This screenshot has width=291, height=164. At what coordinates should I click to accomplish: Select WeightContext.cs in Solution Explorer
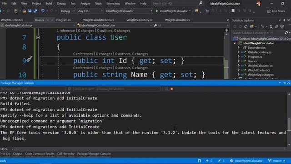(x=259, y=70)
